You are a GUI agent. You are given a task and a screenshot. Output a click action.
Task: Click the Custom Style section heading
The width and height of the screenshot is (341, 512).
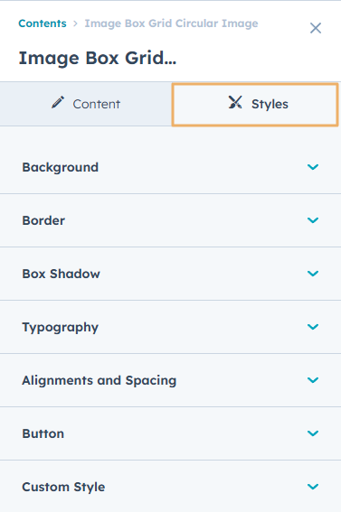pyautogui.click(x=63, y=487)
